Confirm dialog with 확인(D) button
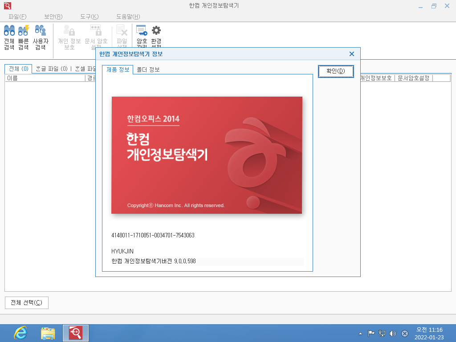 click(x=336, y=71)
